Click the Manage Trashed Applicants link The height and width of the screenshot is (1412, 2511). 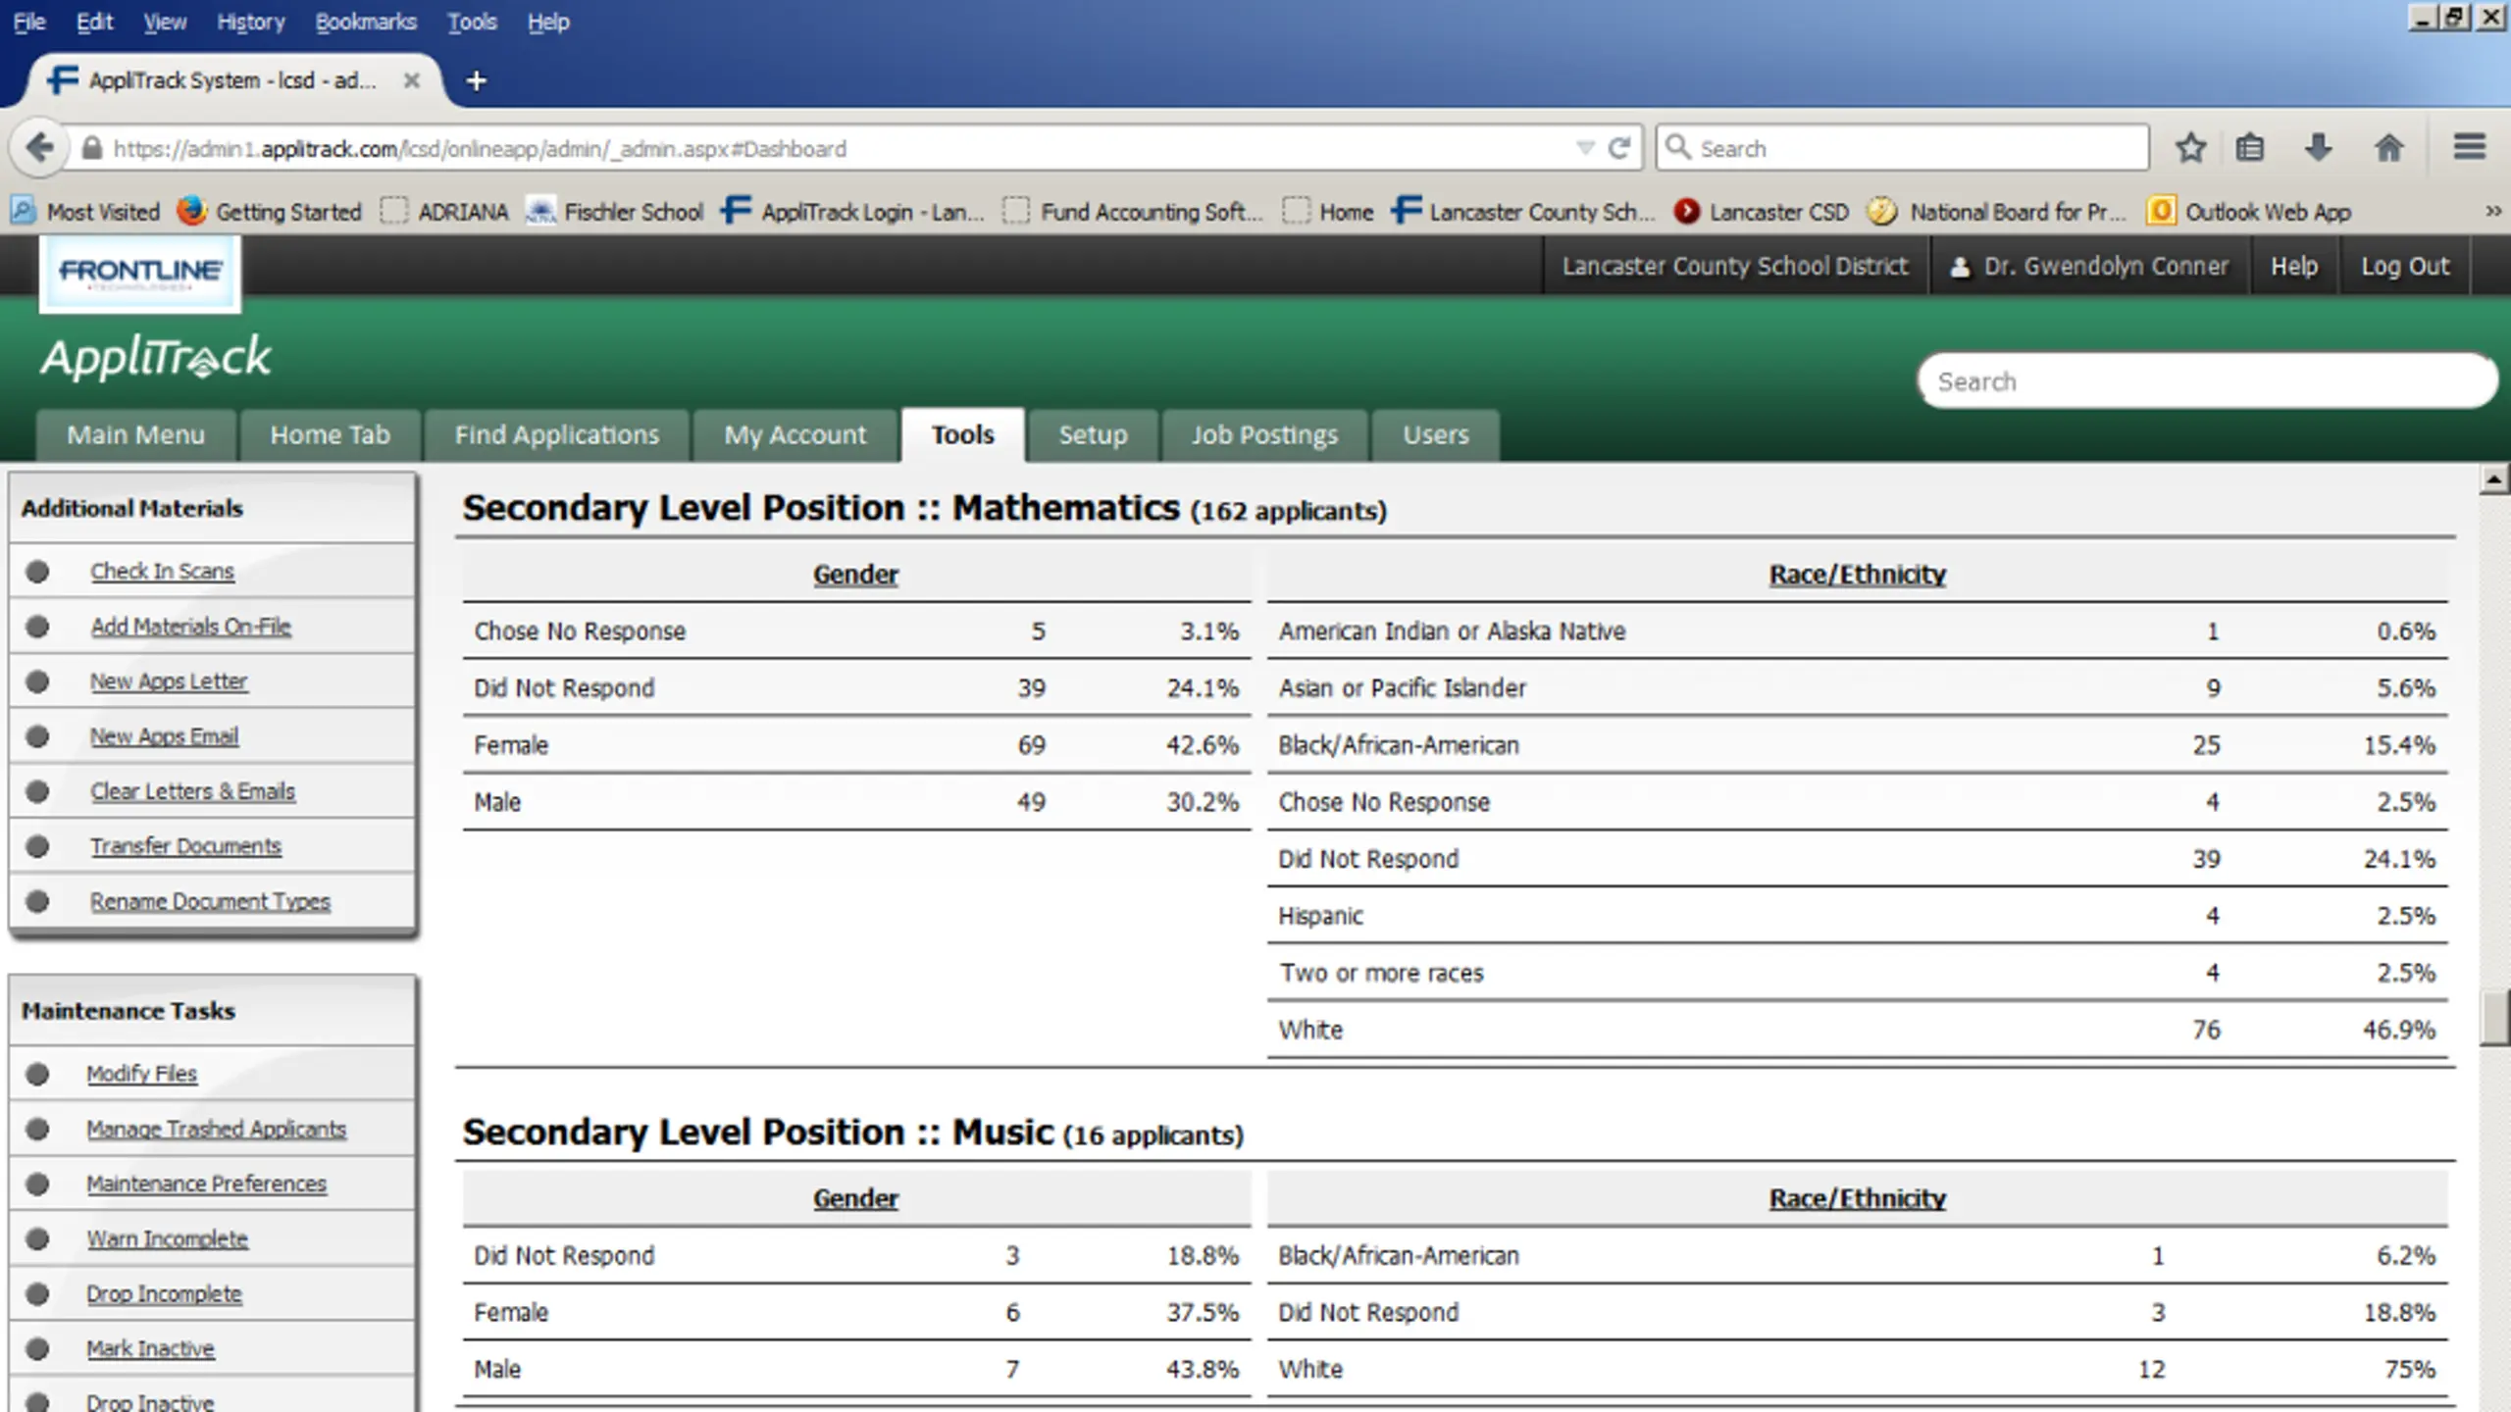(216, 1130)
